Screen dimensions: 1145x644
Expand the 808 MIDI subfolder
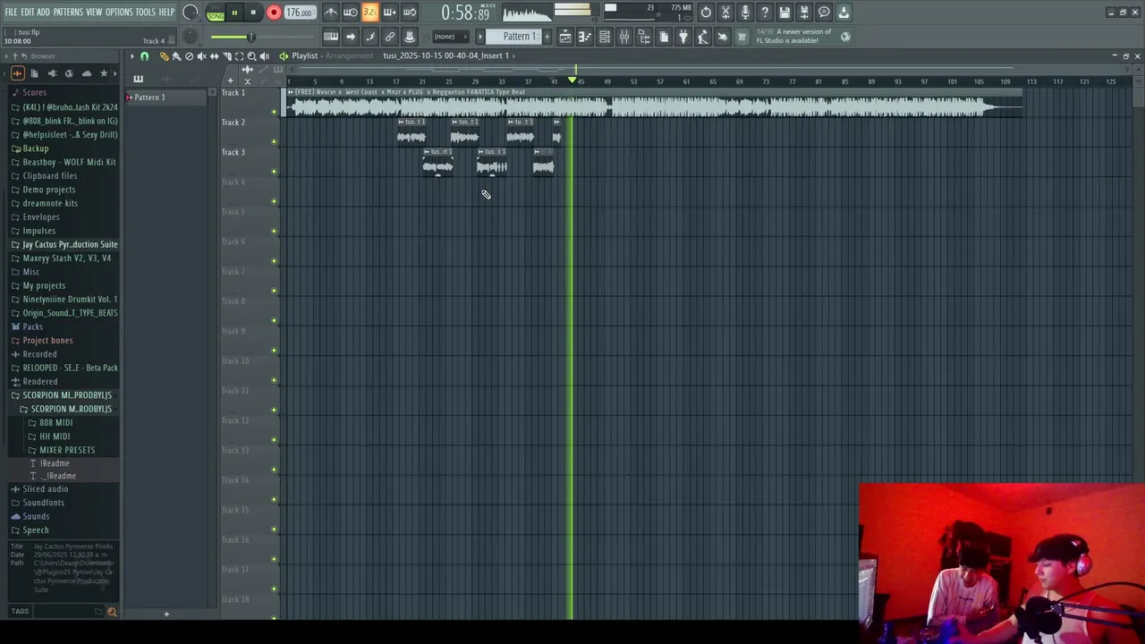point(55,422)
